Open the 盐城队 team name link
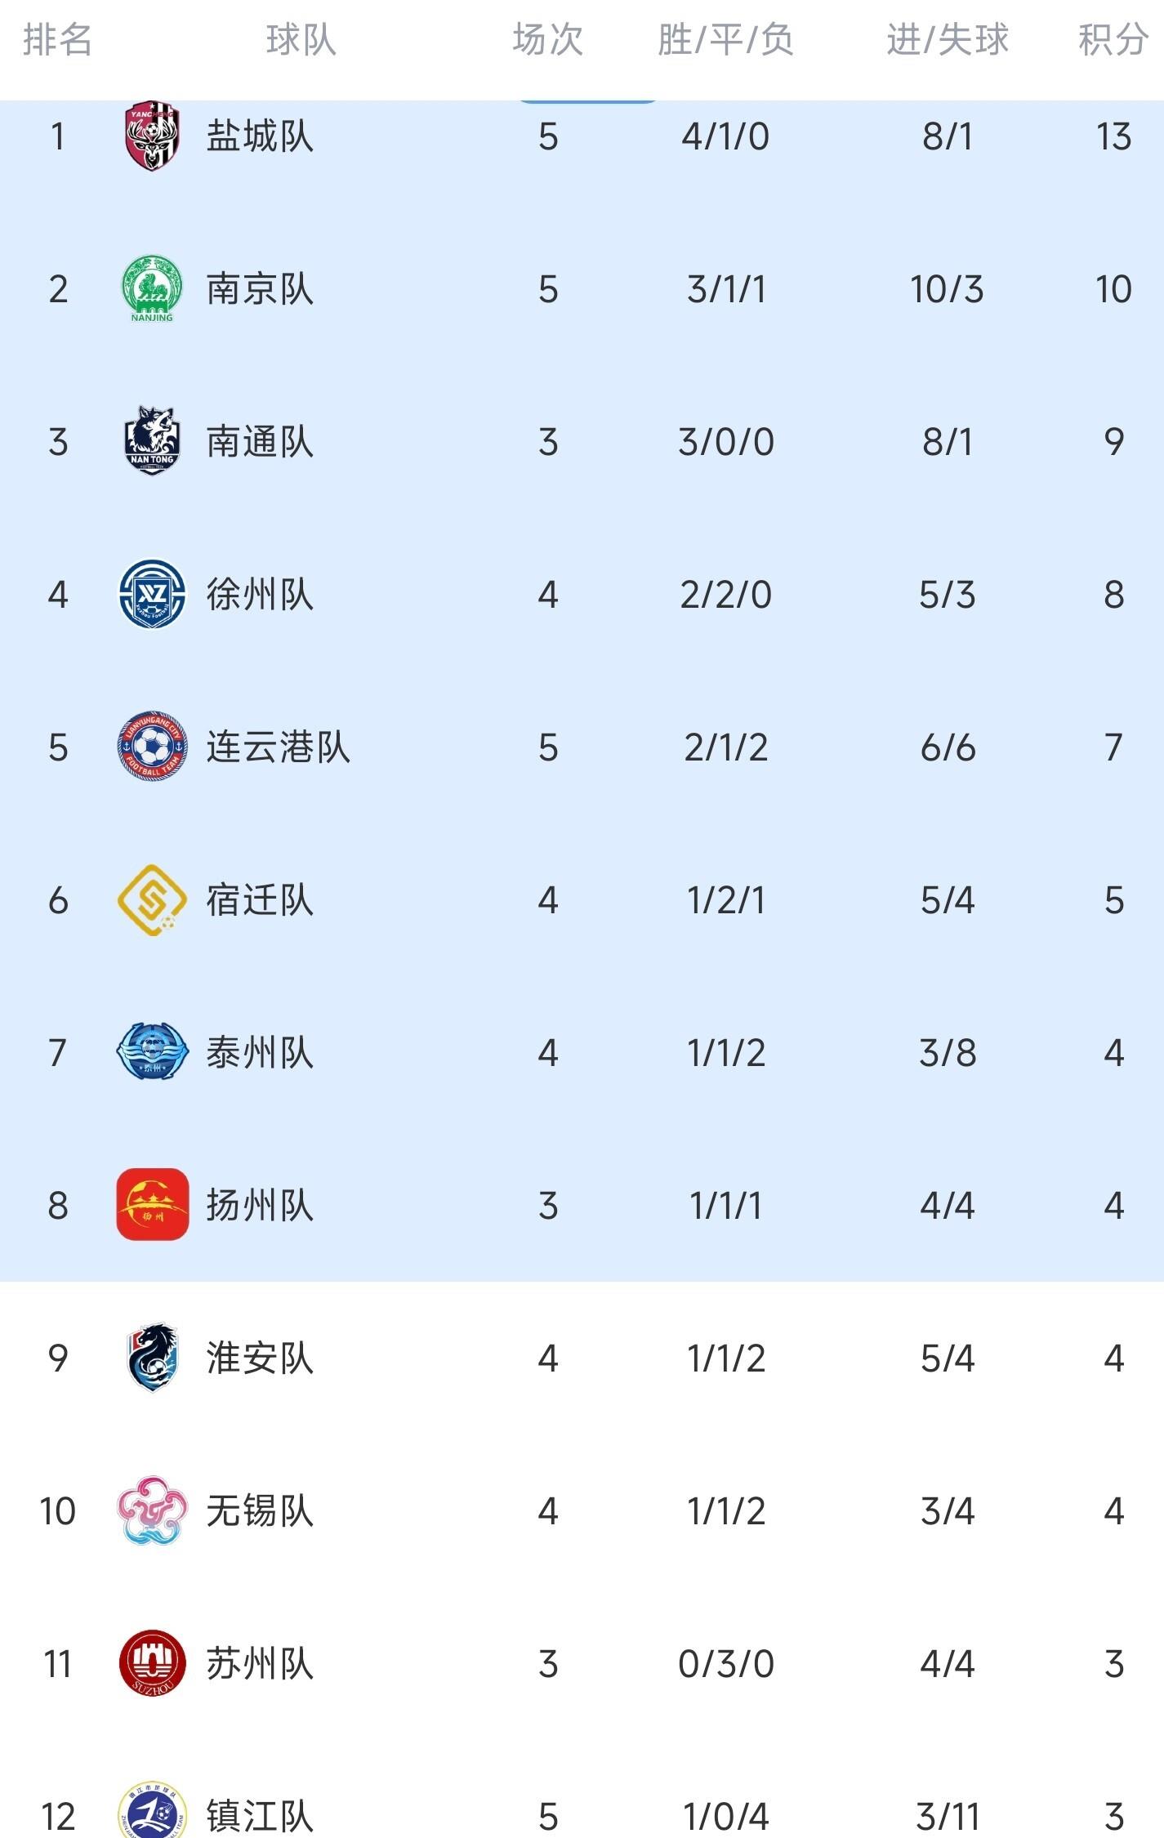 (x=260, y=136)
